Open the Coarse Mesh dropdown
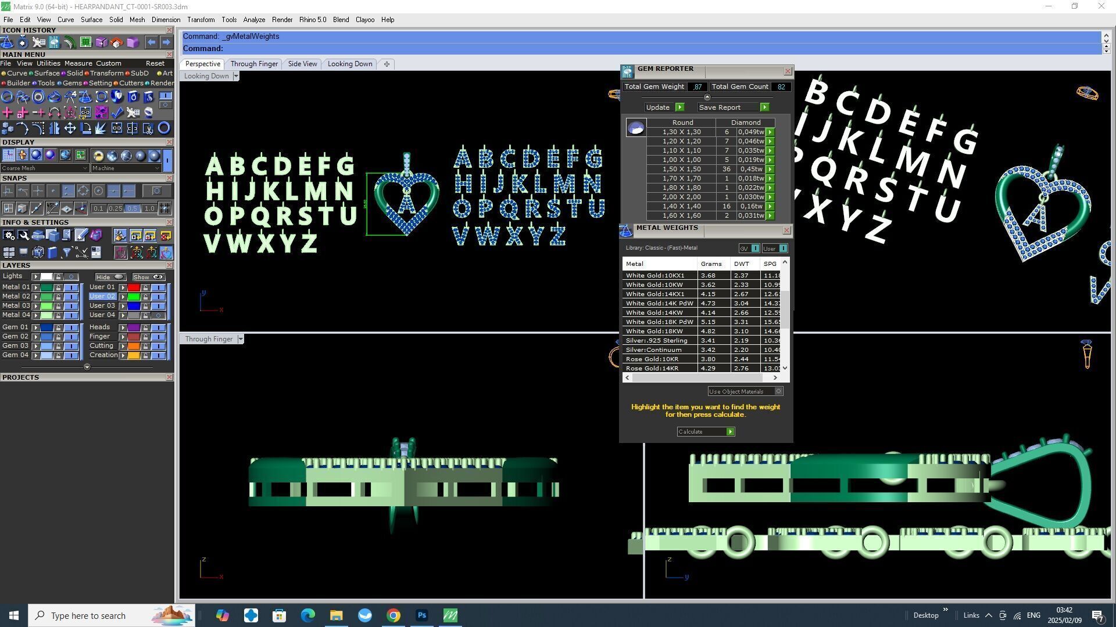 pyautogui.click(x=45, y=168)
